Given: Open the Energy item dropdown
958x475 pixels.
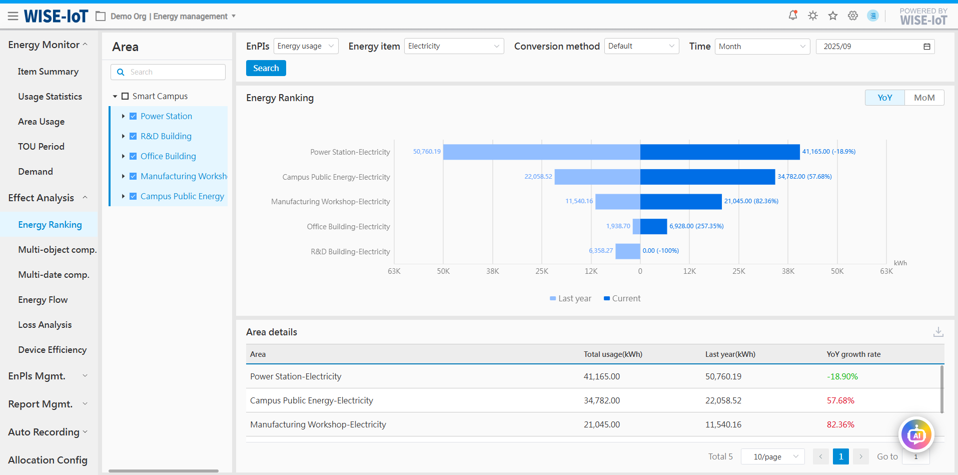Looking at the screenshot, I should tap(454, 46).
